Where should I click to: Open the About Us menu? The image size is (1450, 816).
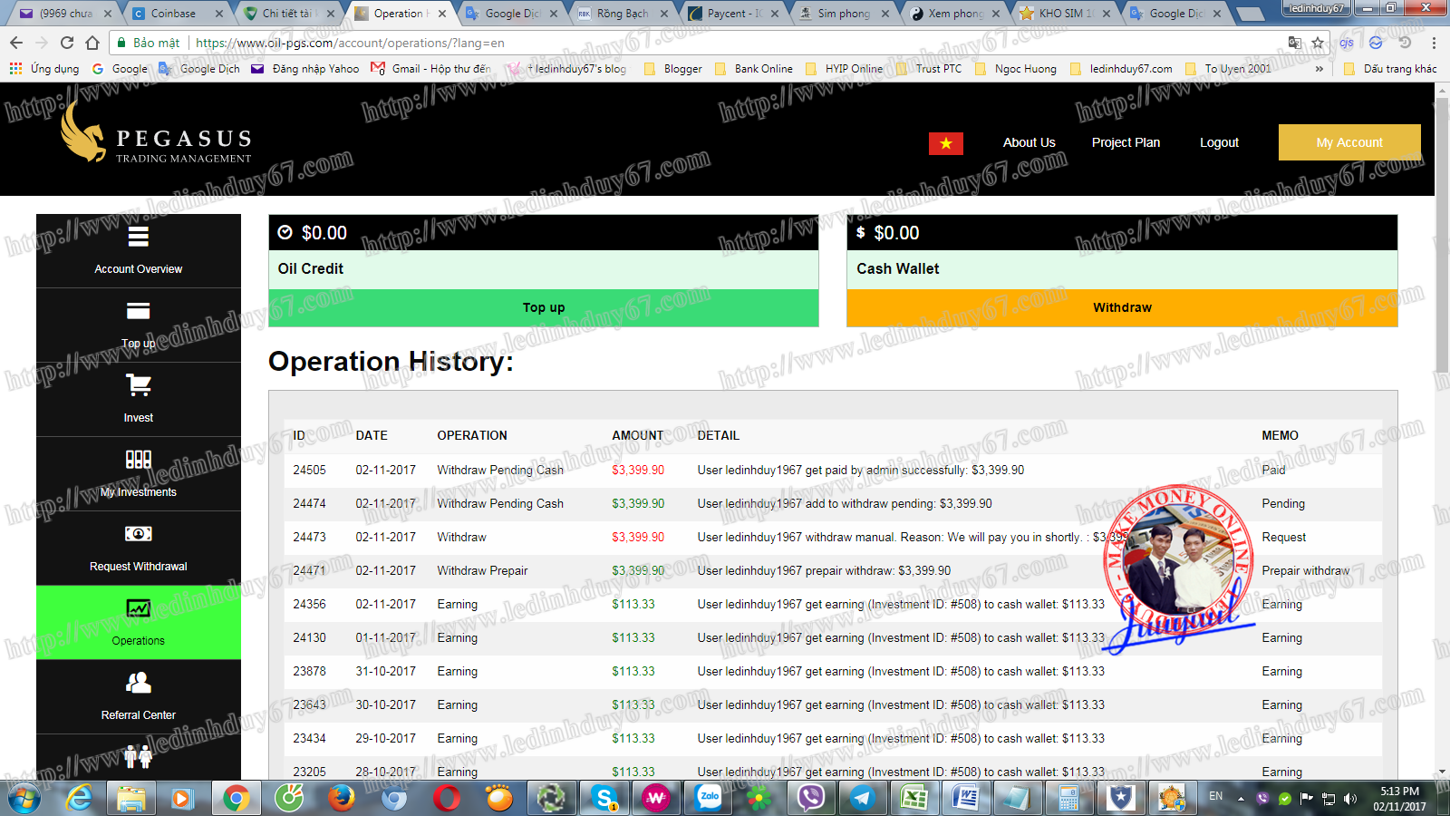point(1029,142)
